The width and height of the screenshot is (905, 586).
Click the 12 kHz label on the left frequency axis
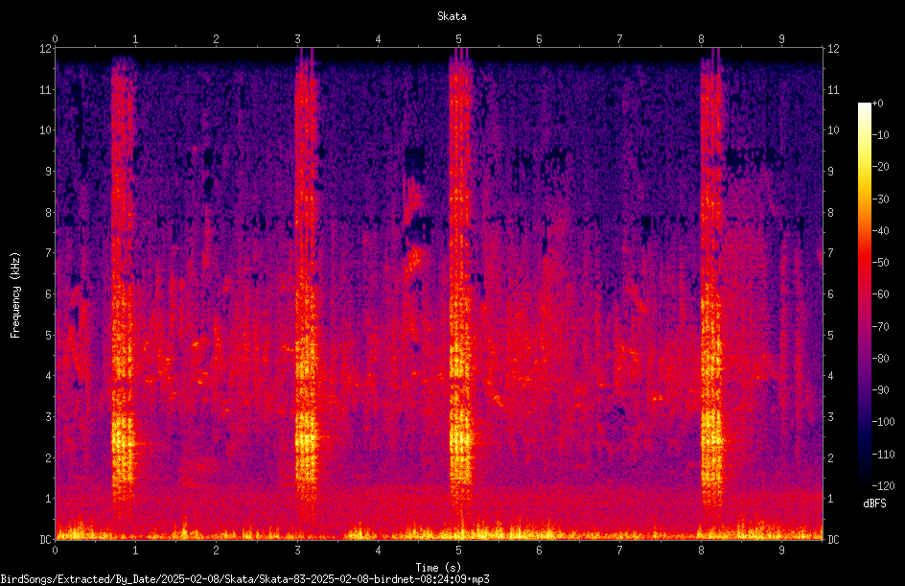pyautogui.click(x=46, y=49)
